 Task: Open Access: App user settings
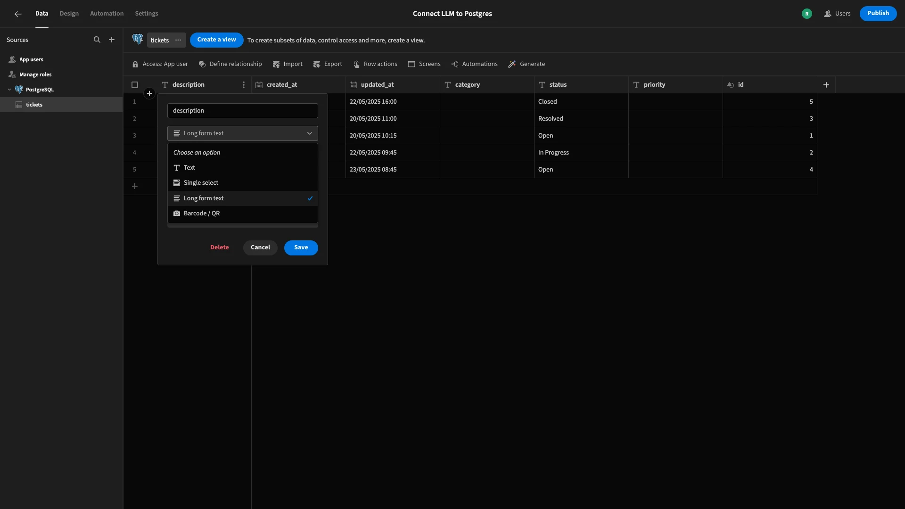[160, 64]
